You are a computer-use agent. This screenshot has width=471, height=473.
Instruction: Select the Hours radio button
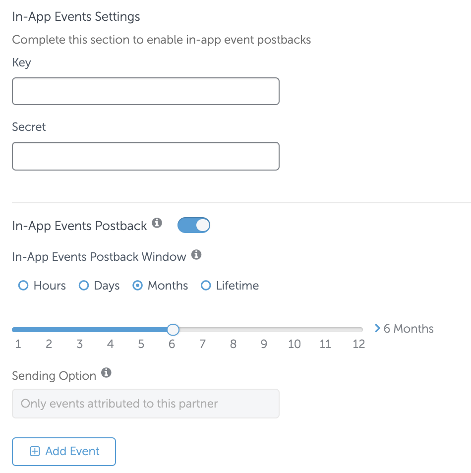[x=23, y=286]
